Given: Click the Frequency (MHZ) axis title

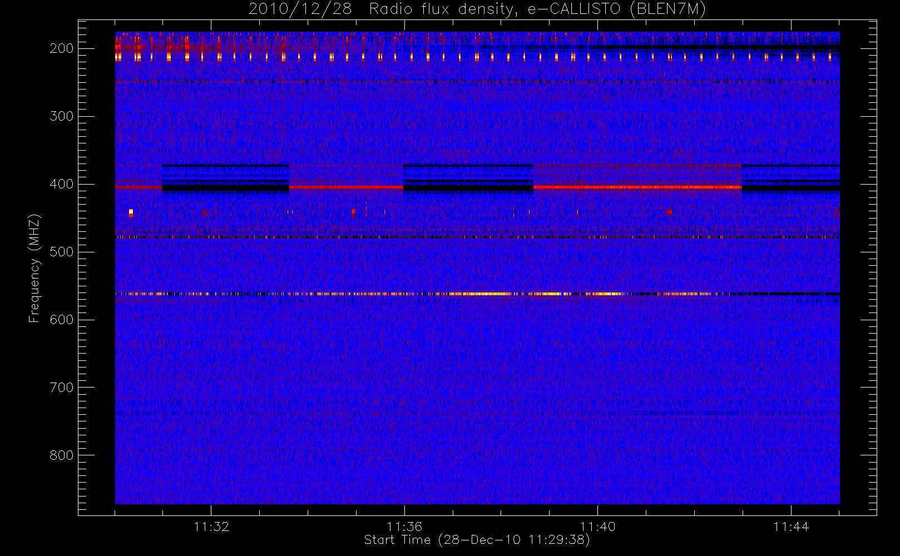Looking at the screenshot, I should point(34,268).
